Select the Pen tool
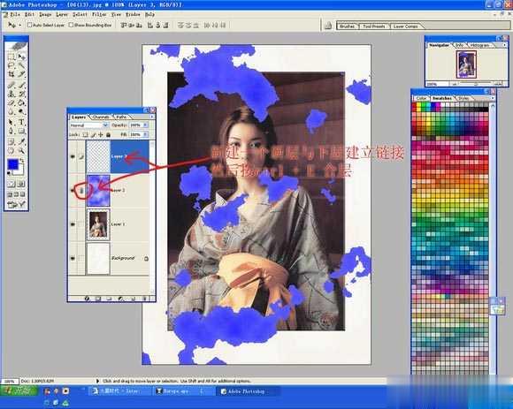Viewport: 513px width, 409px height. click(x=11, y=131)
